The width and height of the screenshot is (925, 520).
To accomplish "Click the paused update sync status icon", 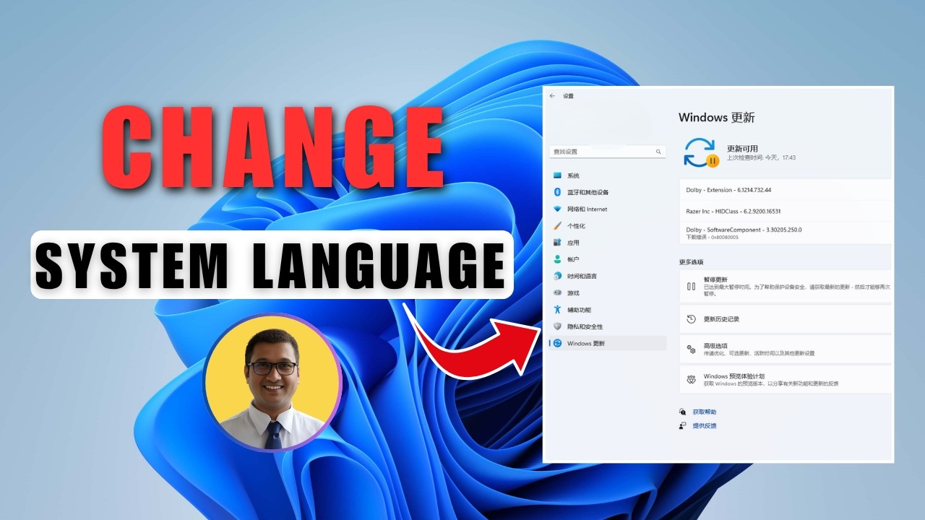I will (701, 152).
